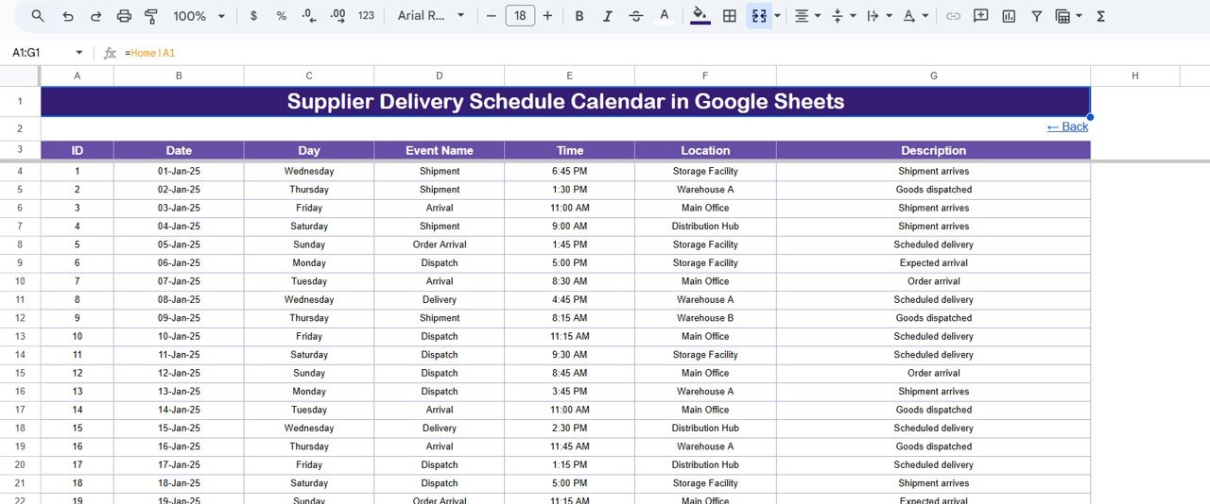
Task: Open the 123 number format menu
Action: (367, 16)
